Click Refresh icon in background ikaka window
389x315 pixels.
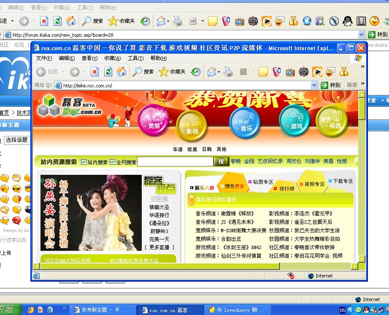tap(57, 21)
